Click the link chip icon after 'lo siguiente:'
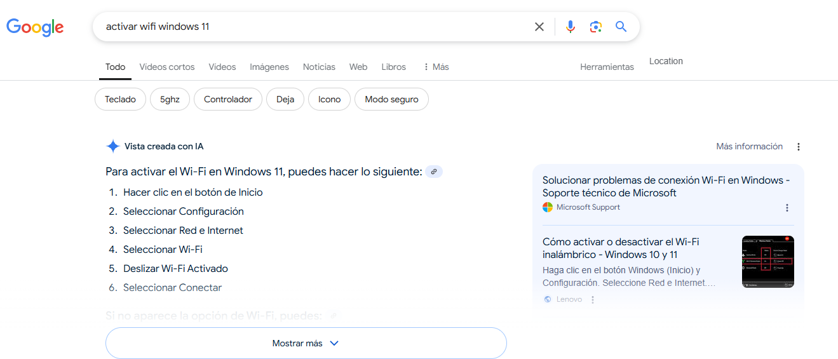 [434, 172]
